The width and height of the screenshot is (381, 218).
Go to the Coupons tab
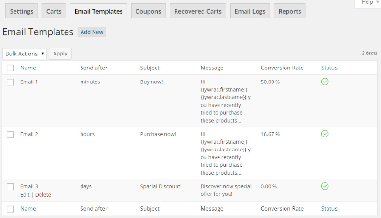[148, 11]
